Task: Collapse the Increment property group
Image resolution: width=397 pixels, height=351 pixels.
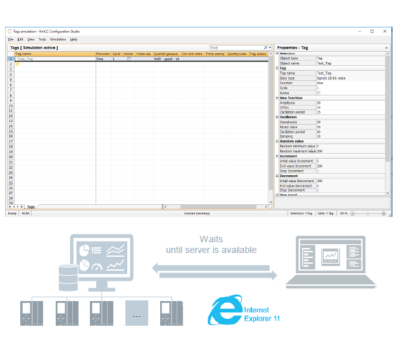Action: [277, 156]
